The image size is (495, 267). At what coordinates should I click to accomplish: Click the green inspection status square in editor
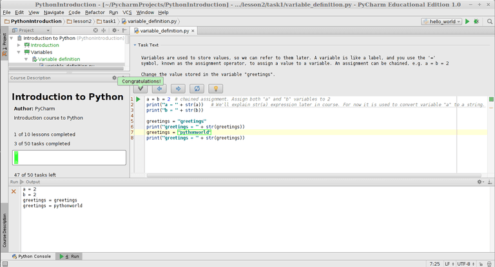click(491, 99)
